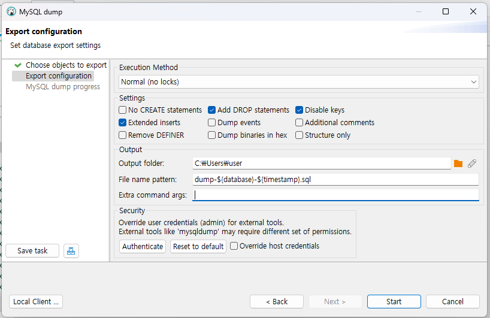This screenshot has width=490, height=318.
Task: Browse for output folder using the orange folder icon
Action: (458, 163)
